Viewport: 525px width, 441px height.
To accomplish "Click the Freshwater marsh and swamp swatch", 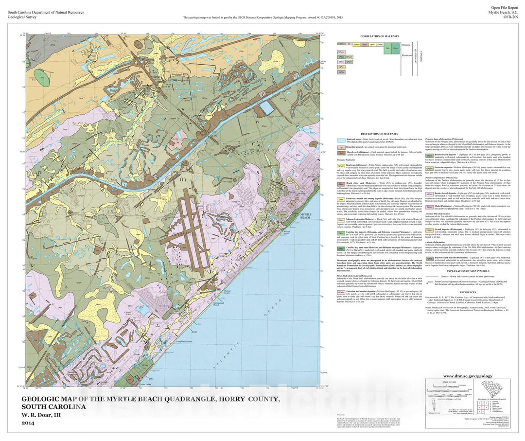I will point(342,199).
